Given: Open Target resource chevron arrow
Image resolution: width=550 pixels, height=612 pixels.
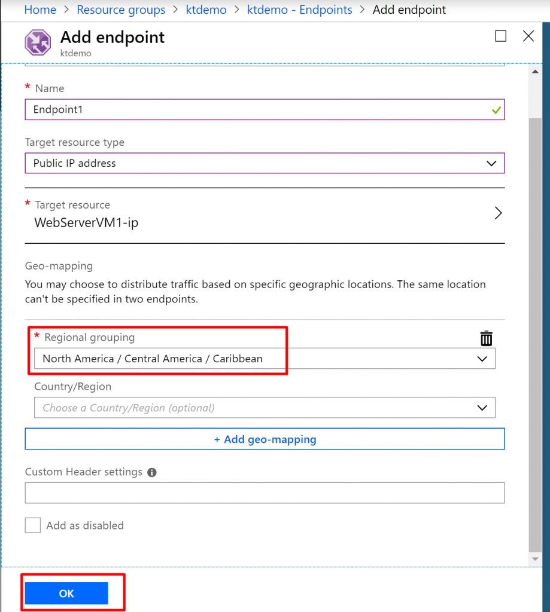Looking at the screenshot, I should tap(498, 213).
